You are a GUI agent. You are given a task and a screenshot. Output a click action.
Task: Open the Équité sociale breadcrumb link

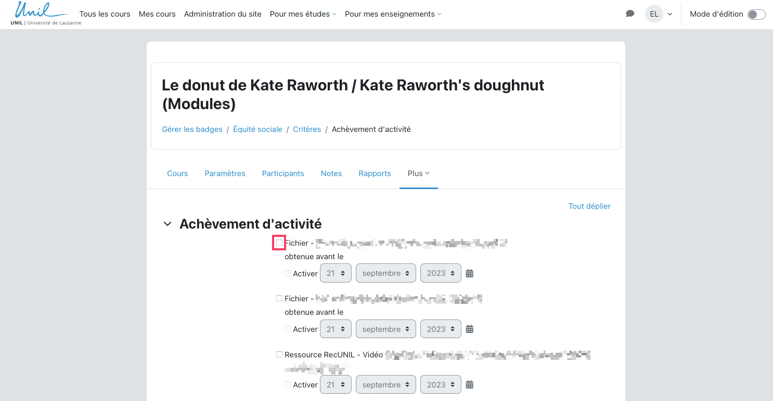tap(257, 129)
